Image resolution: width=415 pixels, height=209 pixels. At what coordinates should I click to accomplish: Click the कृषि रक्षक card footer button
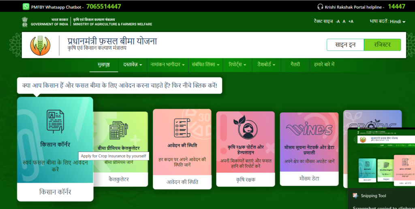246,180
